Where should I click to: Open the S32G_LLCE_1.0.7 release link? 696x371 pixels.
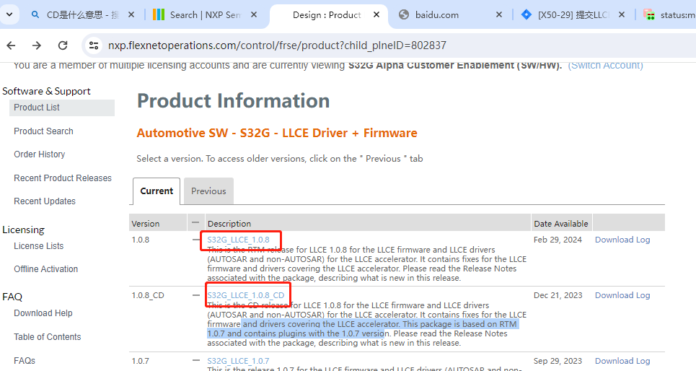pyautogui.click(x=238, y=361)
